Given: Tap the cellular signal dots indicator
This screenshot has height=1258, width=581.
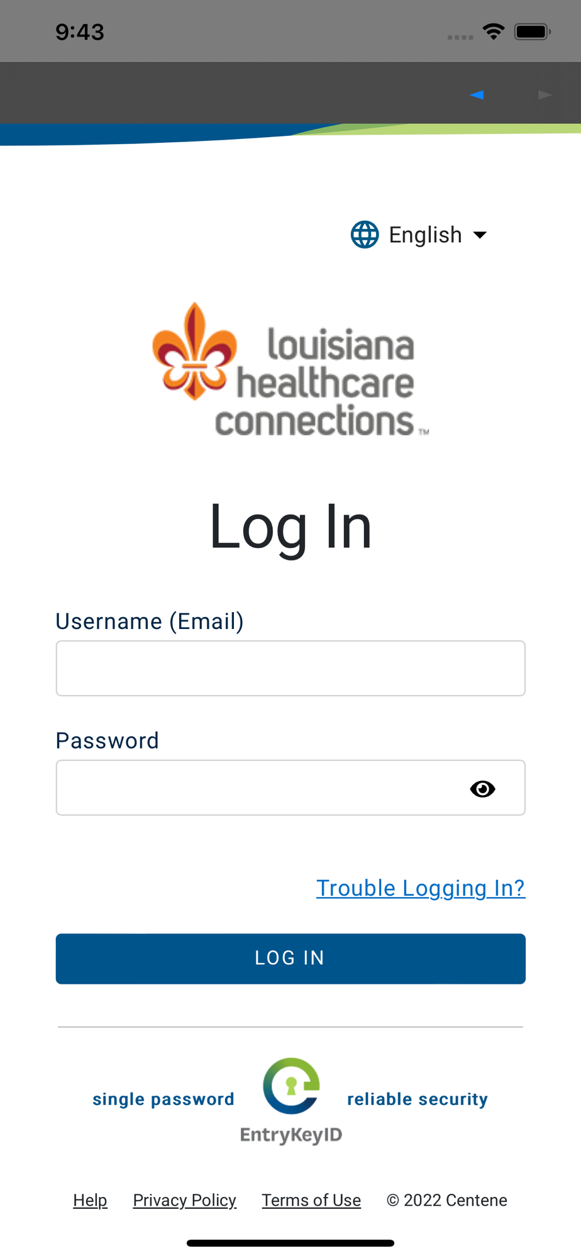Looking at the screenshot, I should (x=460, y=37).
